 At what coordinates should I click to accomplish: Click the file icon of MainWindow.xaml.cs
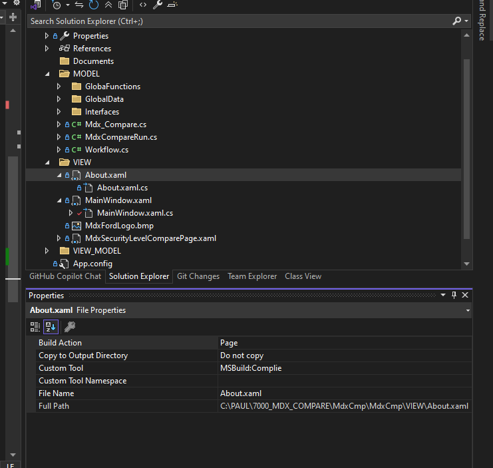[x=88, y=213]
